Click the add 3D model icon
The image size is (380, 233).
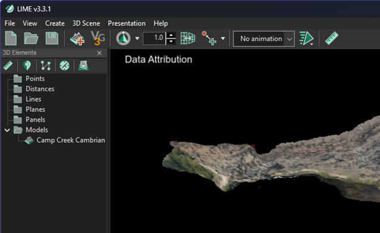tap(77, 39)
